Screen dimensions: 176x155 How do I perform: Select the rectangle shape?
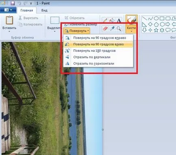pyautogui.click(x=162, y=18)
